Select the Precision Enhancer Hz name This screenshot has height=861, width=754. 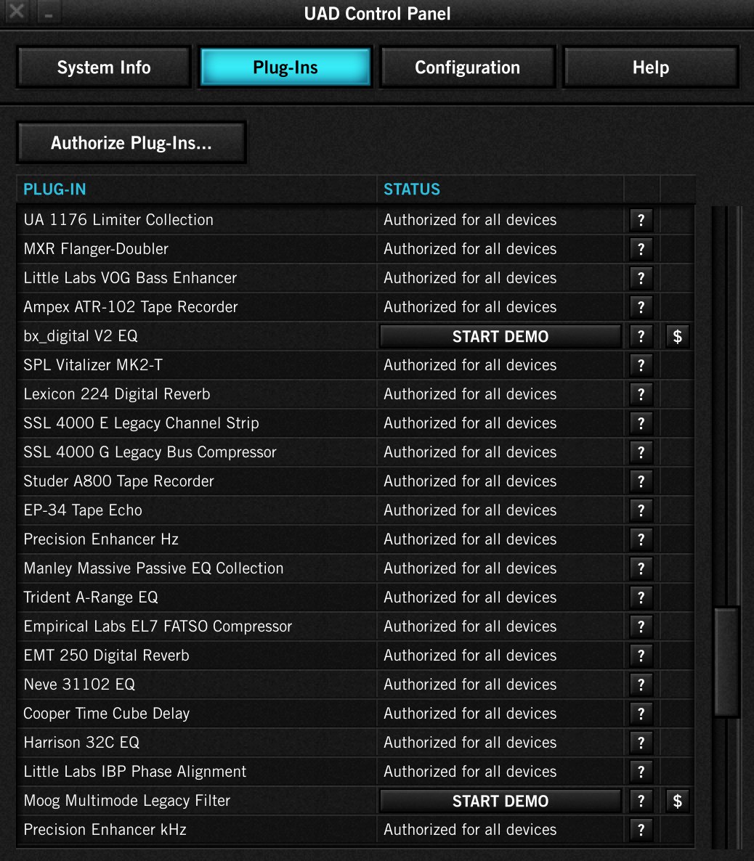(x=101, y=540)
